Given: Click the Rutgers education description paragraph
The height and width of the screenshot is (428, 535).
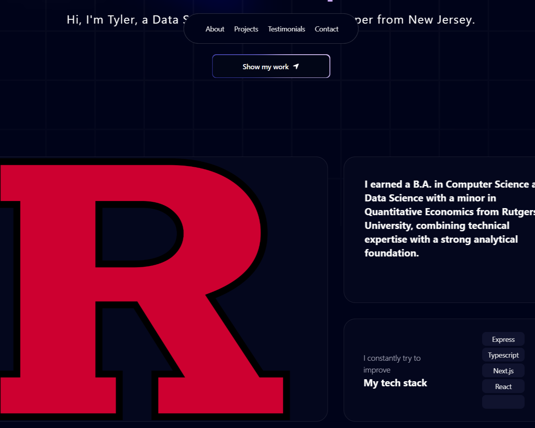Looking at the screenshot, I should 441,219.
